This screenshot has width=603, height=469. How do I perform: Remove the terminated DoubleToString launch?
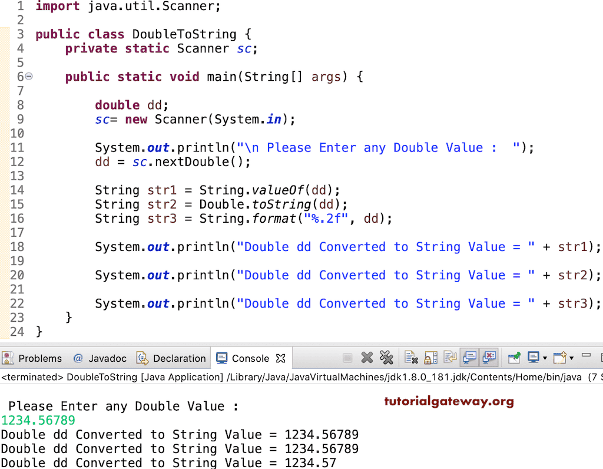pos(367,358)
